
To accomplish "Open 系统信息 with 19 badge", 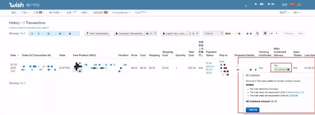I will click(x=100, y=13).
